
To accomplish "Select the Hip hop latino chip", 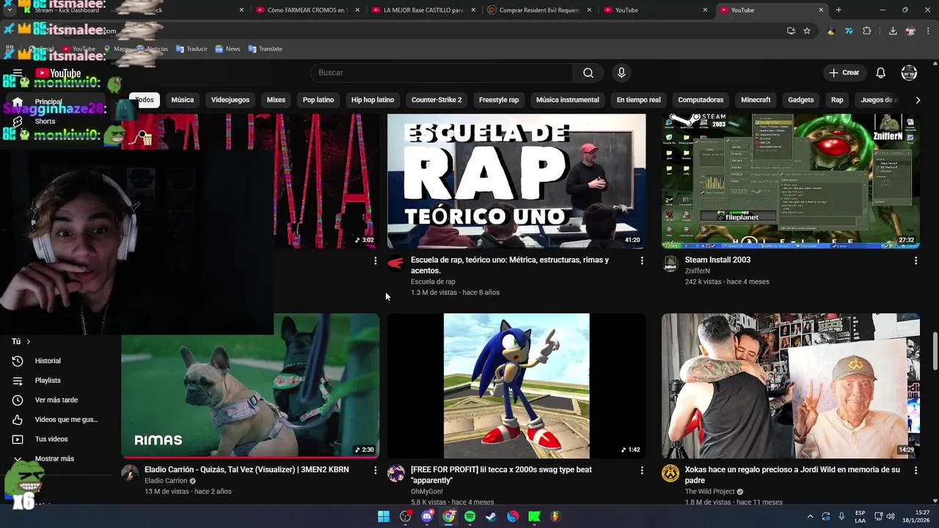I will [373, 100].
